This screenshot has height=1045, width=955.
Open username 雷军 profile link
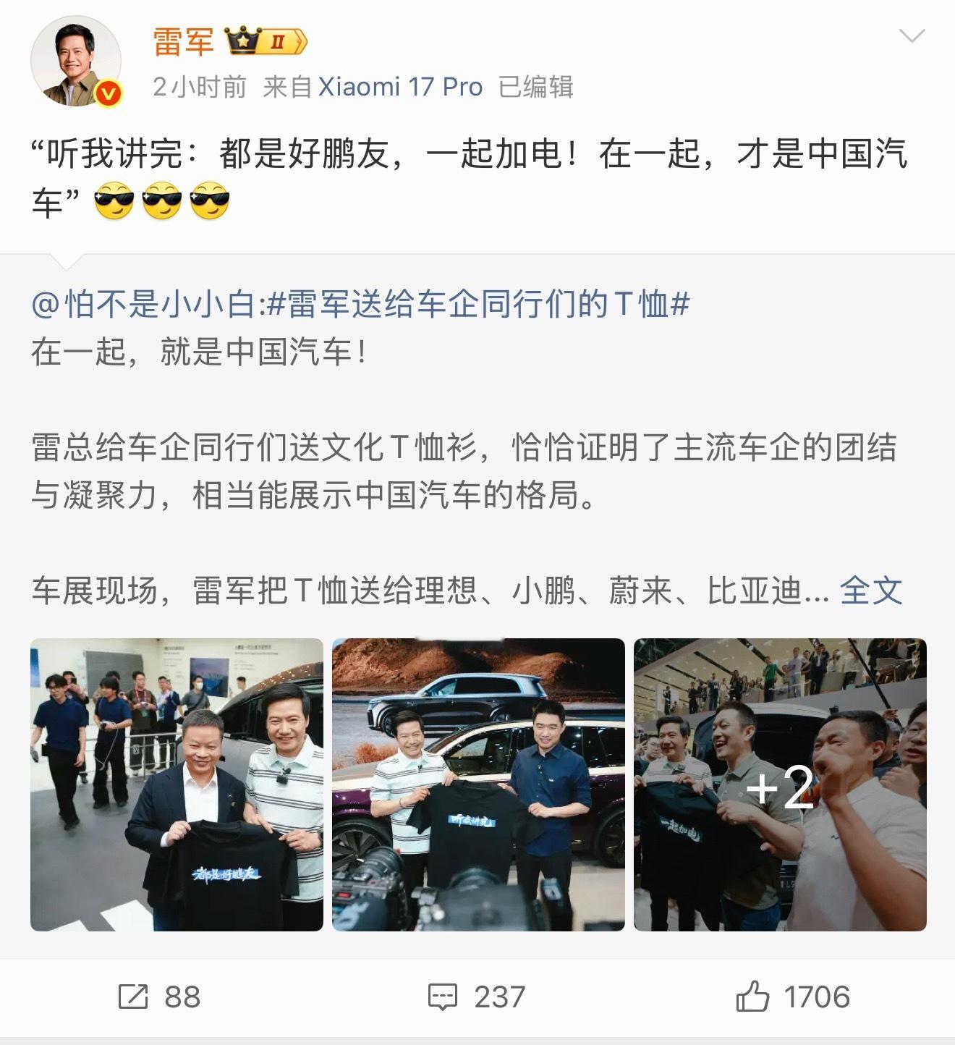[x=184, y=41]
